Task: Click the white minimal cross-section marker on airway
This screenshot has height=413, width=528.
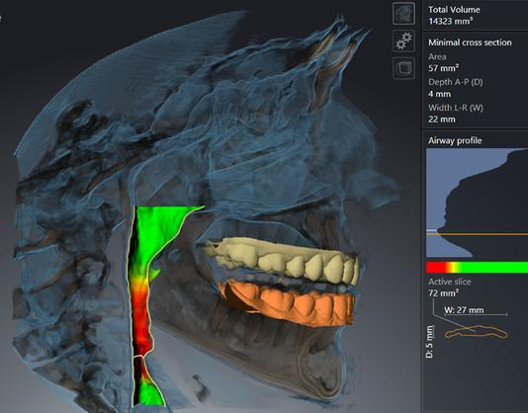Action: click(x=138, y=357)
